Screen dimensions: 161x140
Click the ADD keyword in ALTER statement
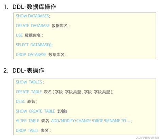click(x=55, y=121)
